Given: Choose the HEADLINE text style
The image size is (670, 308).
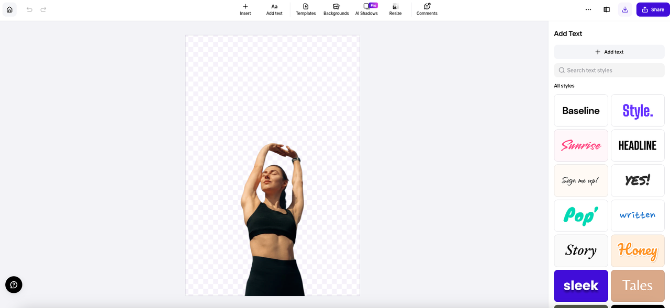Looking at the screenshot, I should 638,145.
